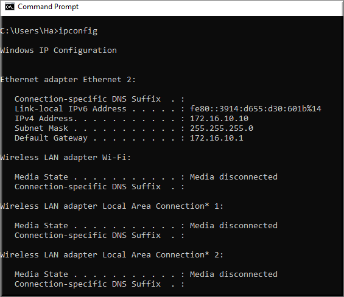Click the subnet mask value 255.255.255.0
Image resolution: width=344 pixels, height=297 pixels.
click(x=222, y=128)
